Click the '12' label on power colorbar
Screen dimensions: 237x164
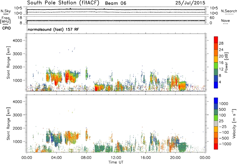[x=221, y=69]
